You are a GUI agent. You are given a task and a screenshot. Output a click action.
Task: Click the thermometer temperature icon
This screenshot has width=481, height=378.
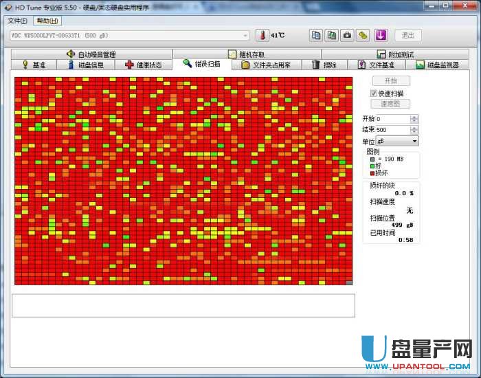(262, 35)
